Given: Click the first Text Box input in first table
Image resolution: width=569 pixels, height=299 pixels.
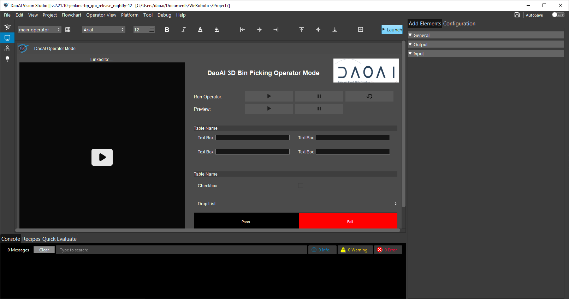Looking at the screenshot, I should coord(253,138).
